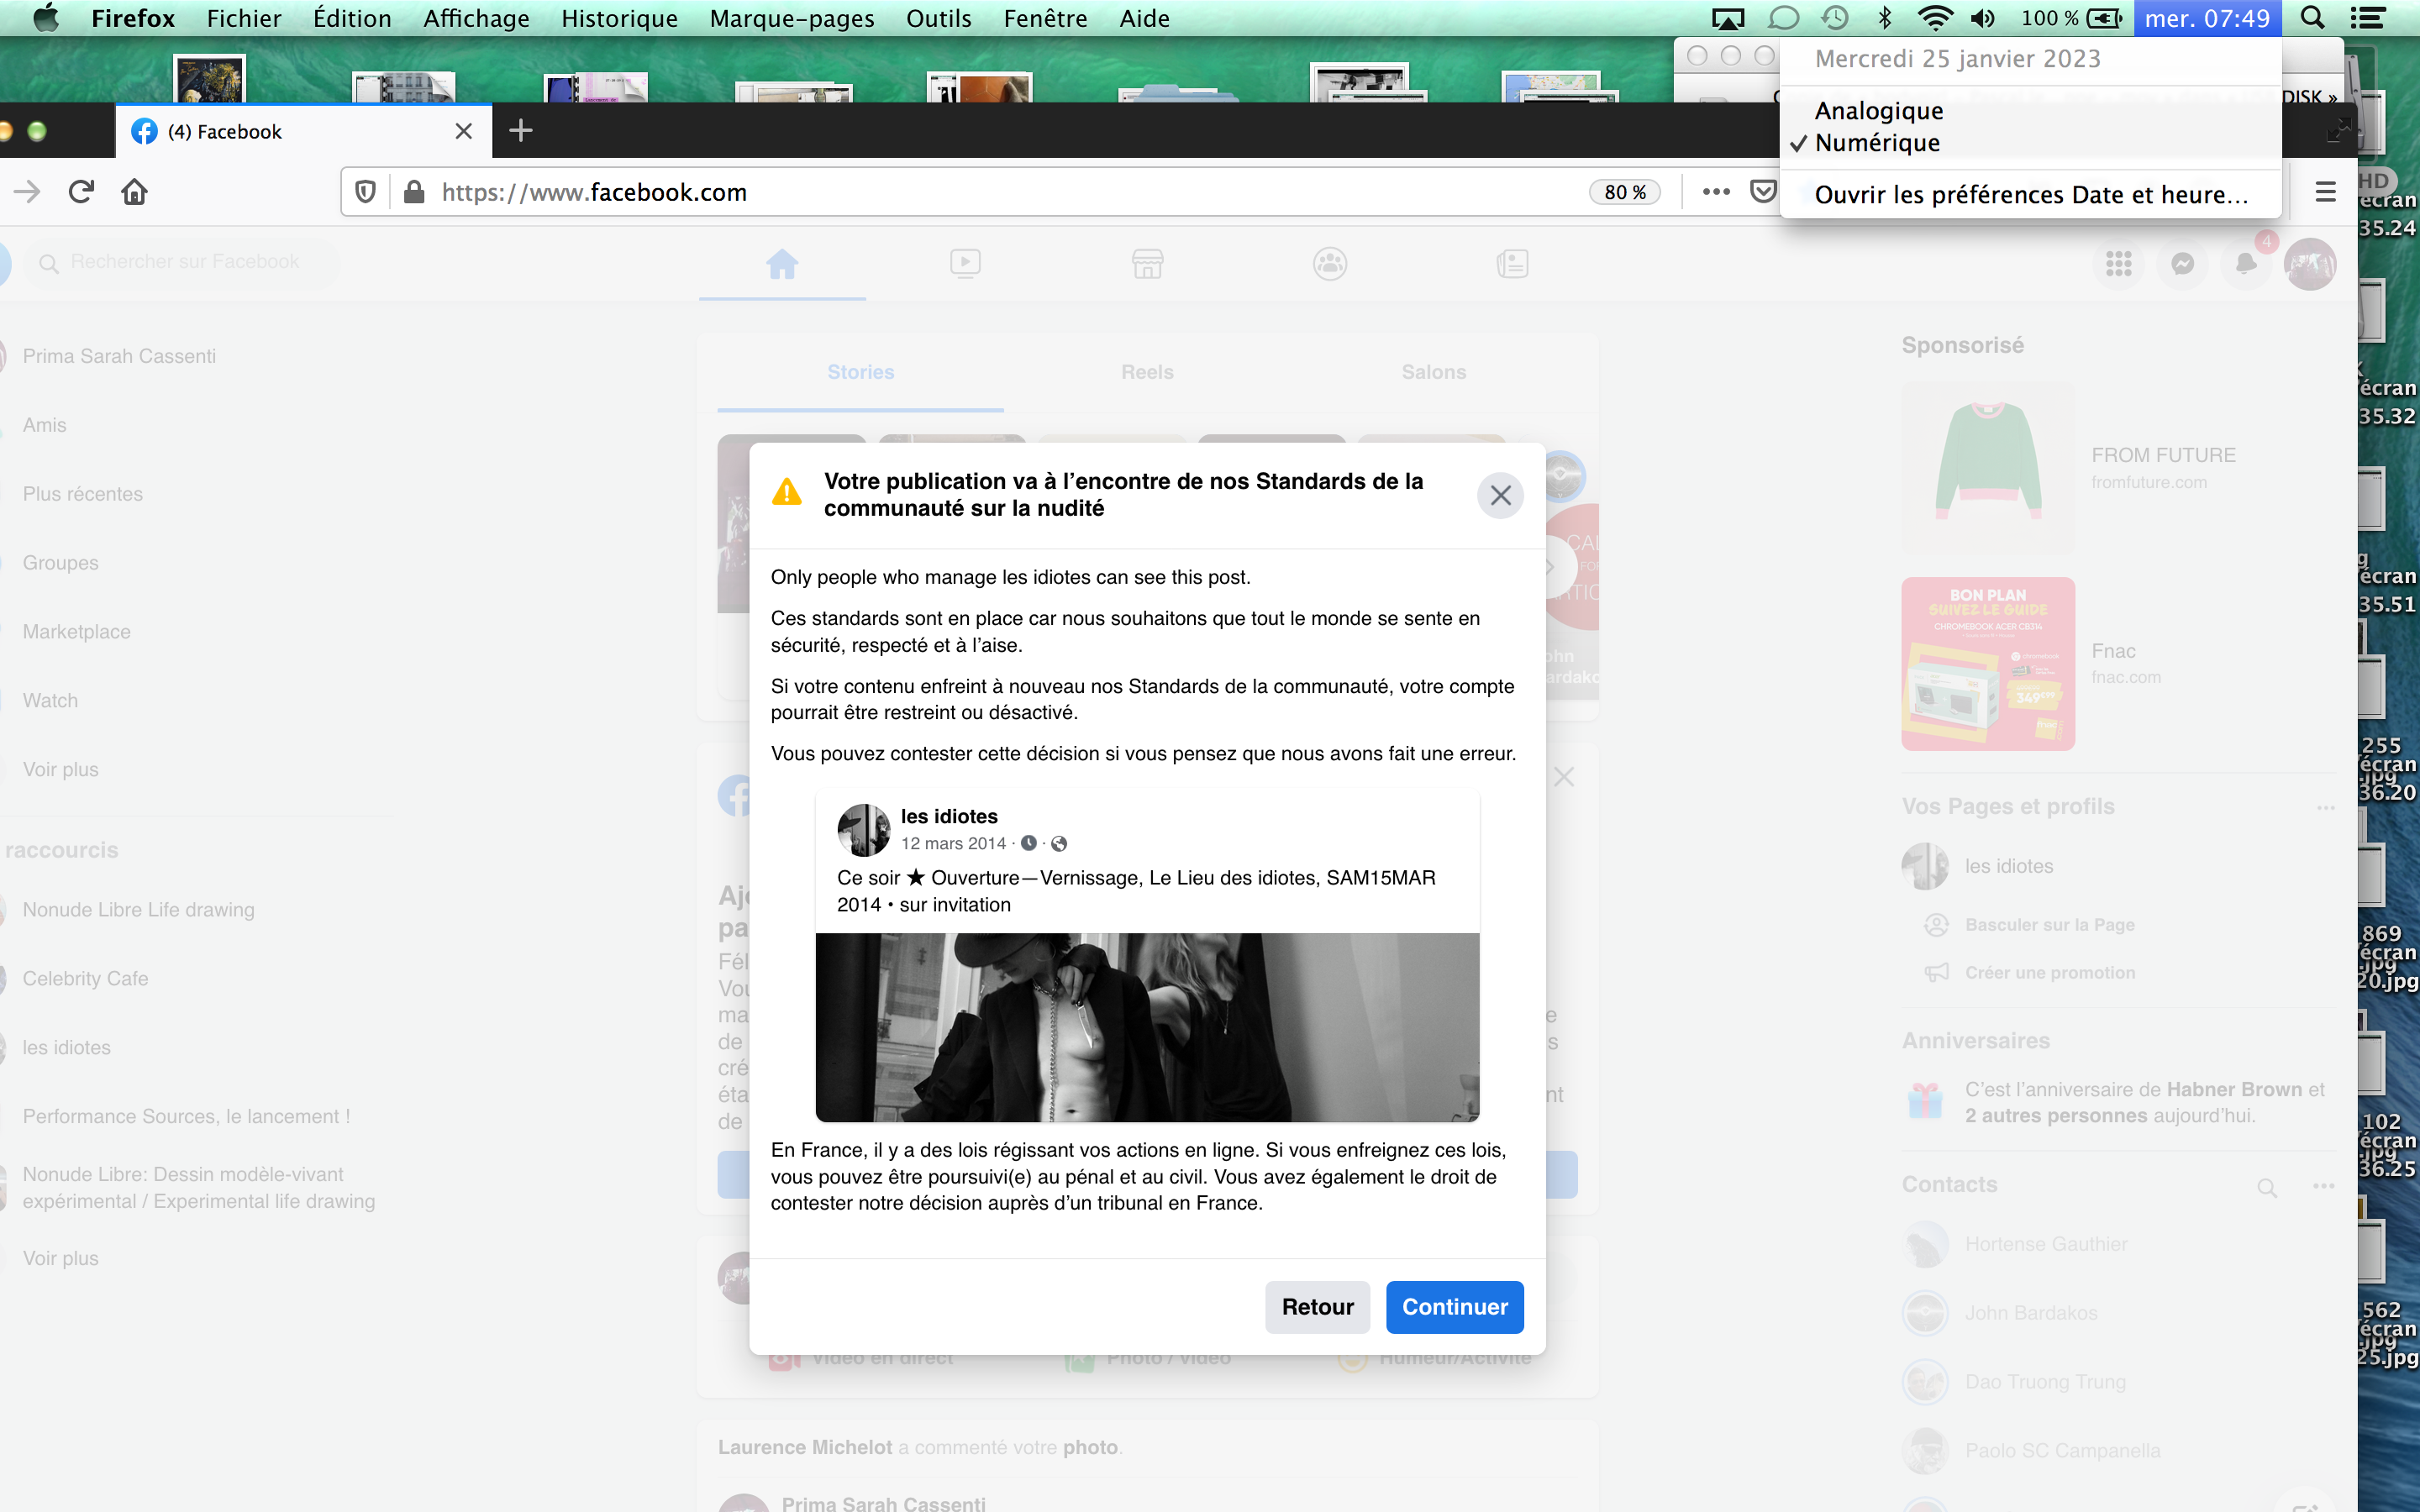Click the 80 % zoom level indicator

[x=1624, y=192]
